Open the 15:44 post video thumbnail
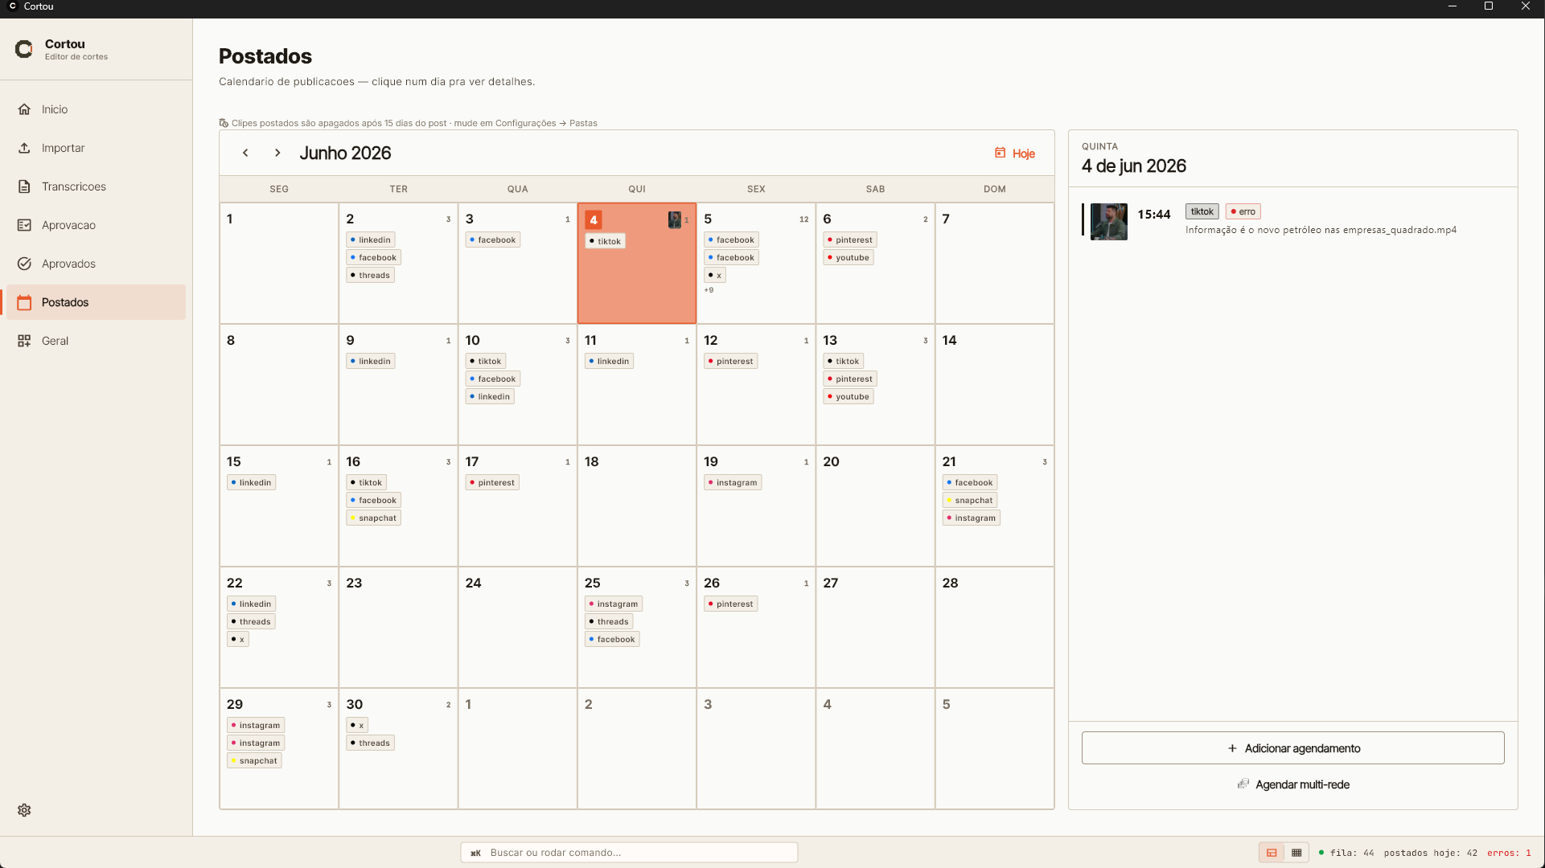1545x868 pixels. point(1108,222)
